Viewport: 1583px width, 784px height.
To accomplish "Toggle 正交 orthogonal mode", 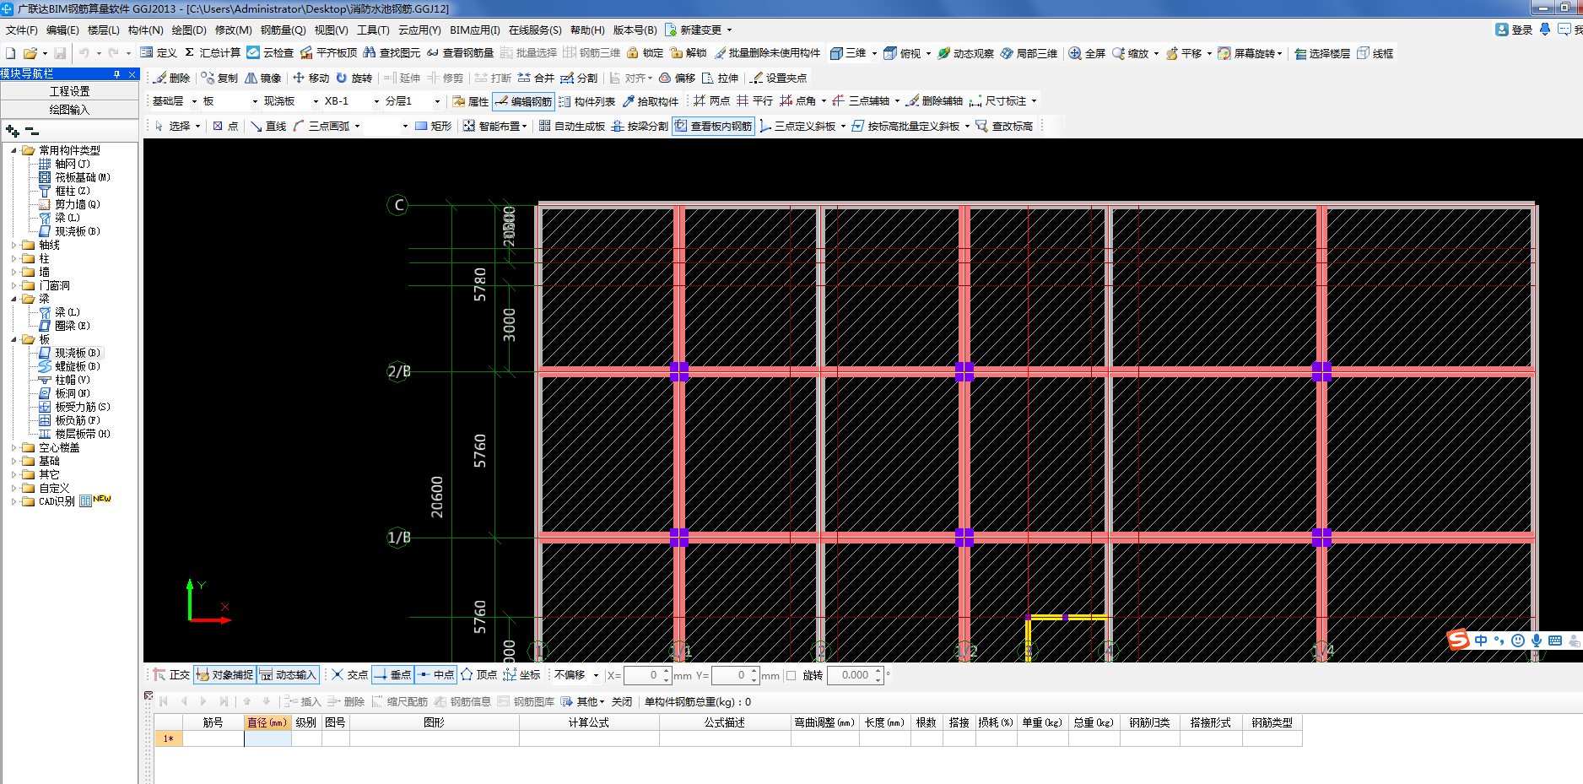I will [x=171, y=674].
